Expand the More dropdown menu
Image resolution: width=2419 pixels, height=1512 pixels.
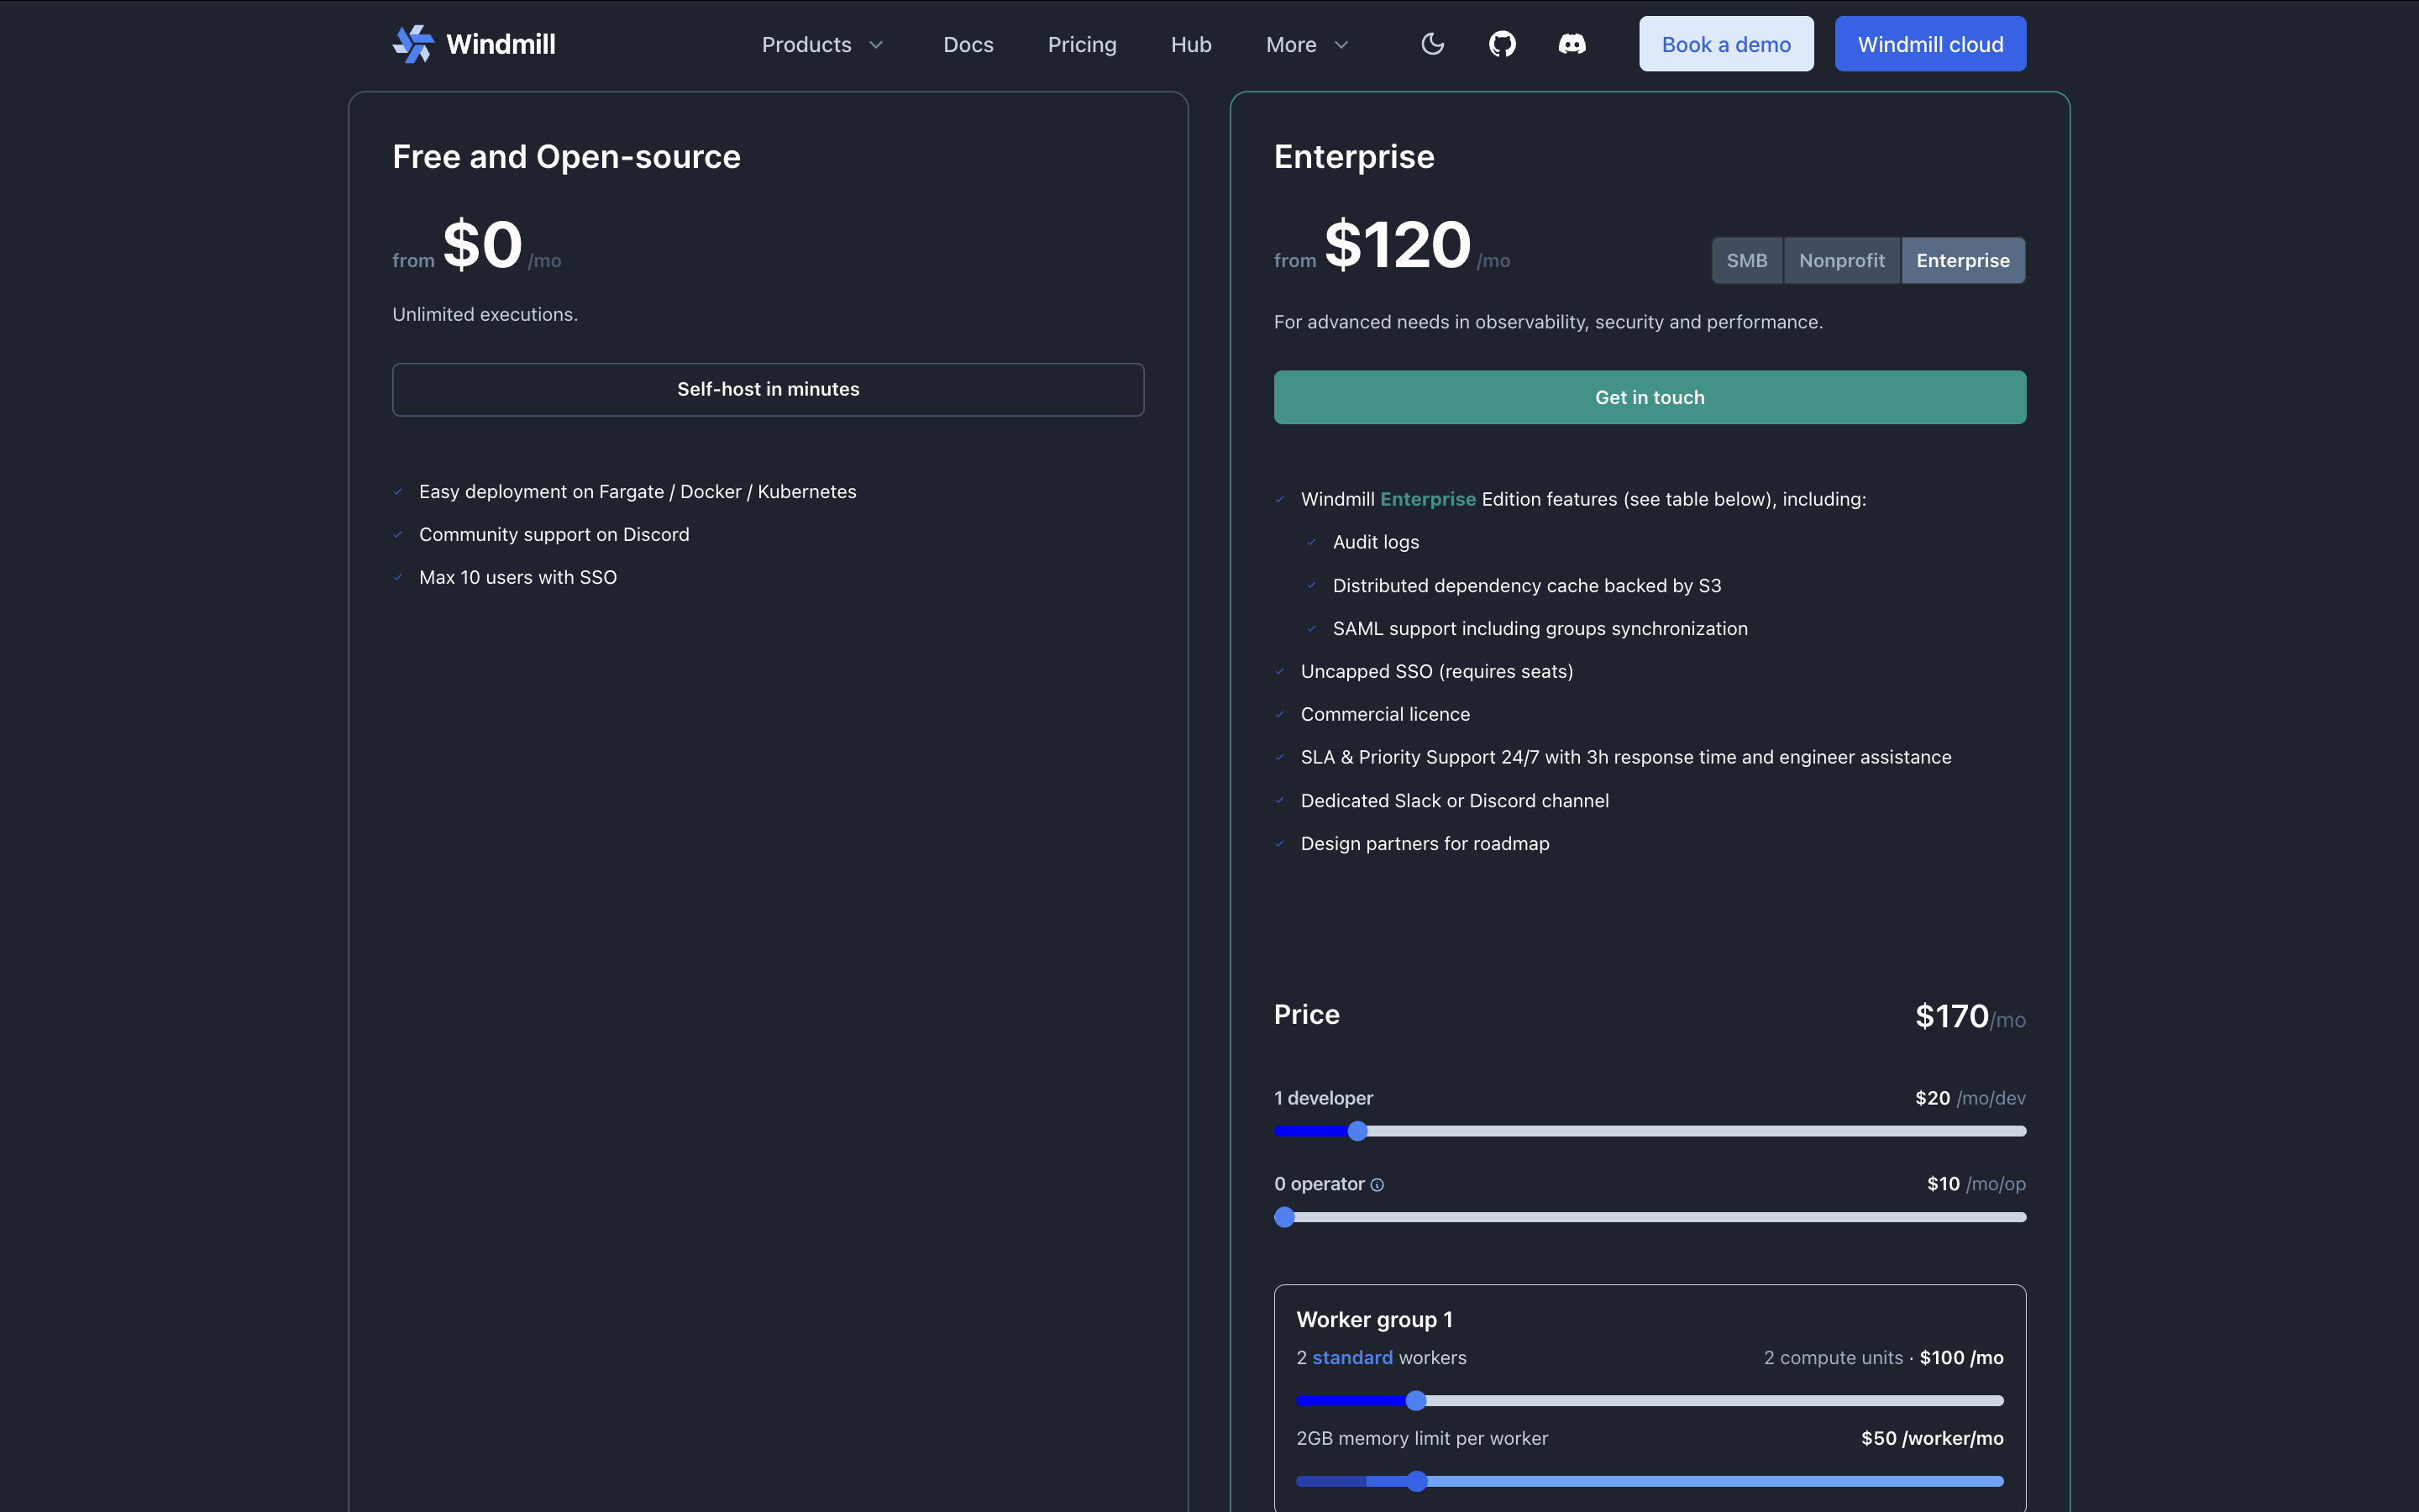coord(1306,45)
